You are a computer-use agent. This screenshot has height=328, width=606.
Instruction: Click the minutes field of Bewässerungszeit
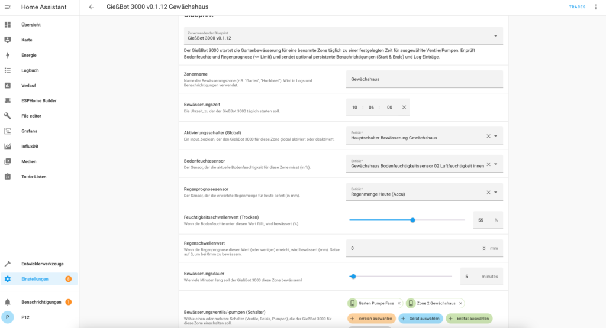[x=371, y=108]
